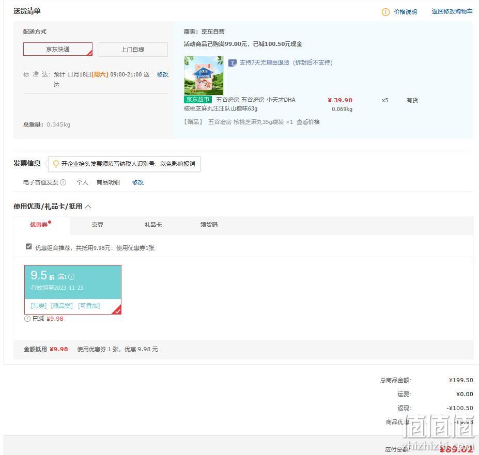Click 查看价格 for the gift item
479x455 pixels.
click(x=308, y=122)
